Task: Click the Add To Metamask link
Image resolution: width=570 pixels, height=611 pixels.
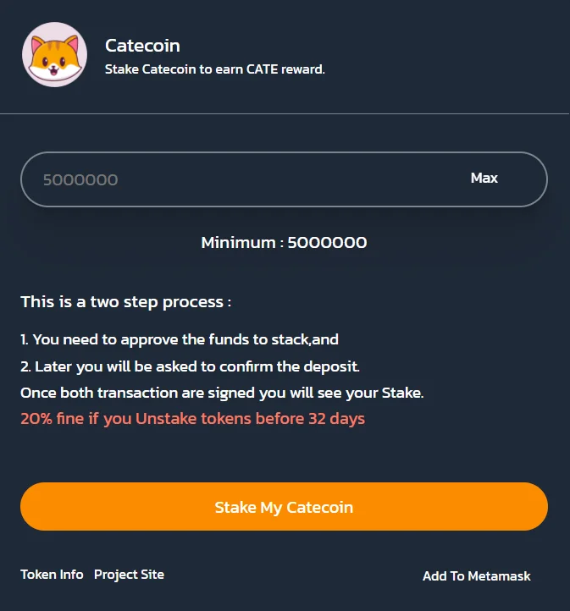Action: click(x=476, y=576)
